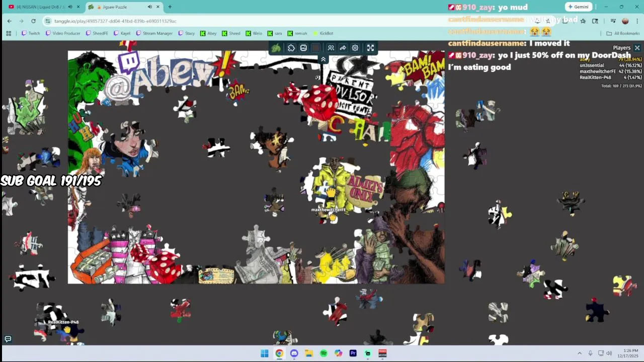Close the Players panel
644x362 pixels.
point(637,48)
